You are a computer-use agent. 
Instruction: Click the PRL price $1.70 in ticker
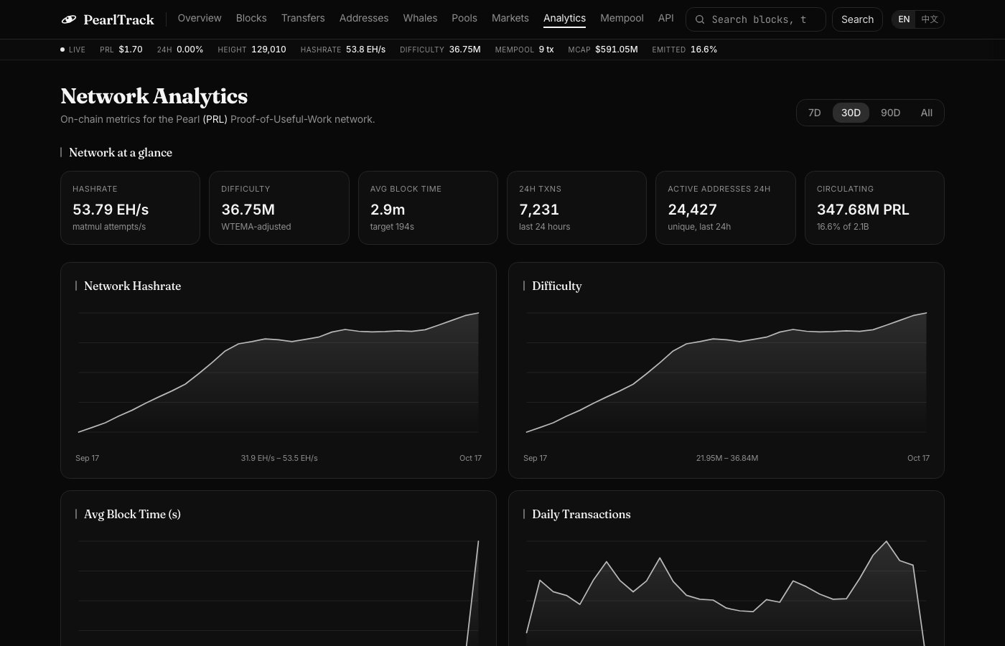point(121,50)
